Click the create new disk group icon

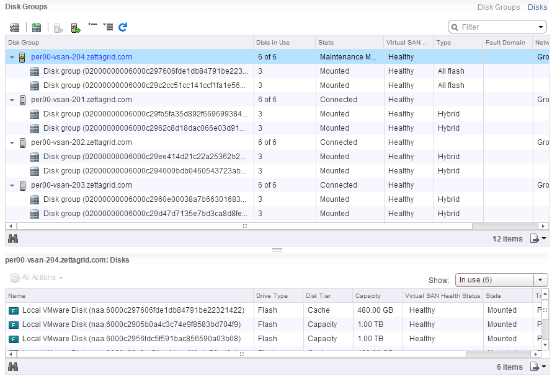click(36, 27)
